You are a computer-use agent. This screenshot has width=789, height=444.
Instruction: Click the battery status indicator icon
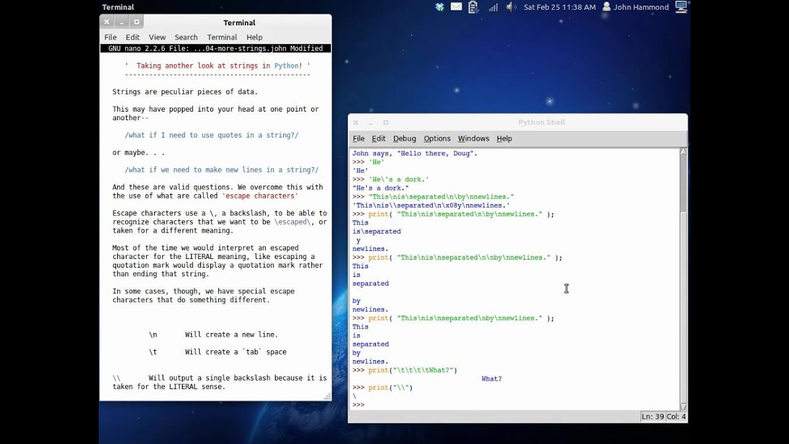[x=473, y=7]
